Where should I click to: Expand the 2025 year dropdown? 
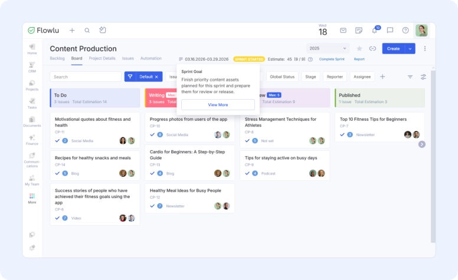point(328,48)
